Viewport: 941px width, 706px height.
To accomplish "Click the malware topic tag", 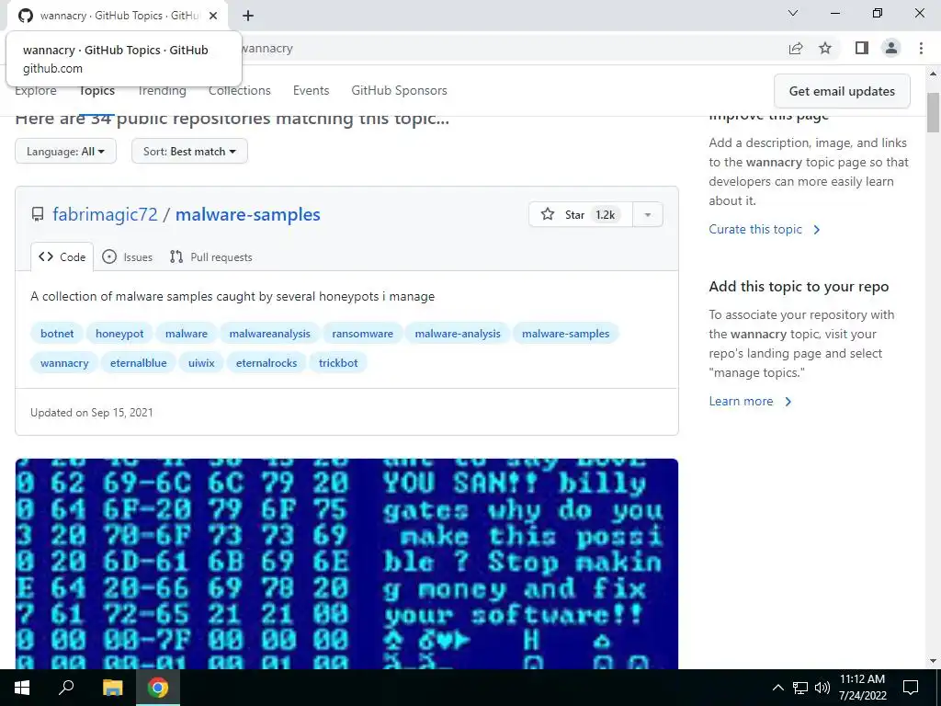I will (x=186, y=334).
